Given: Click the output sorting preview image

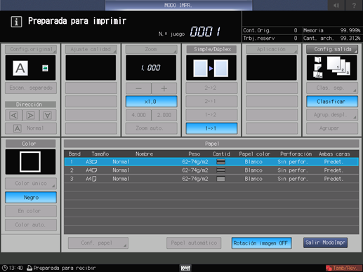Looking at the screenshot, I should tap(332, 68).
